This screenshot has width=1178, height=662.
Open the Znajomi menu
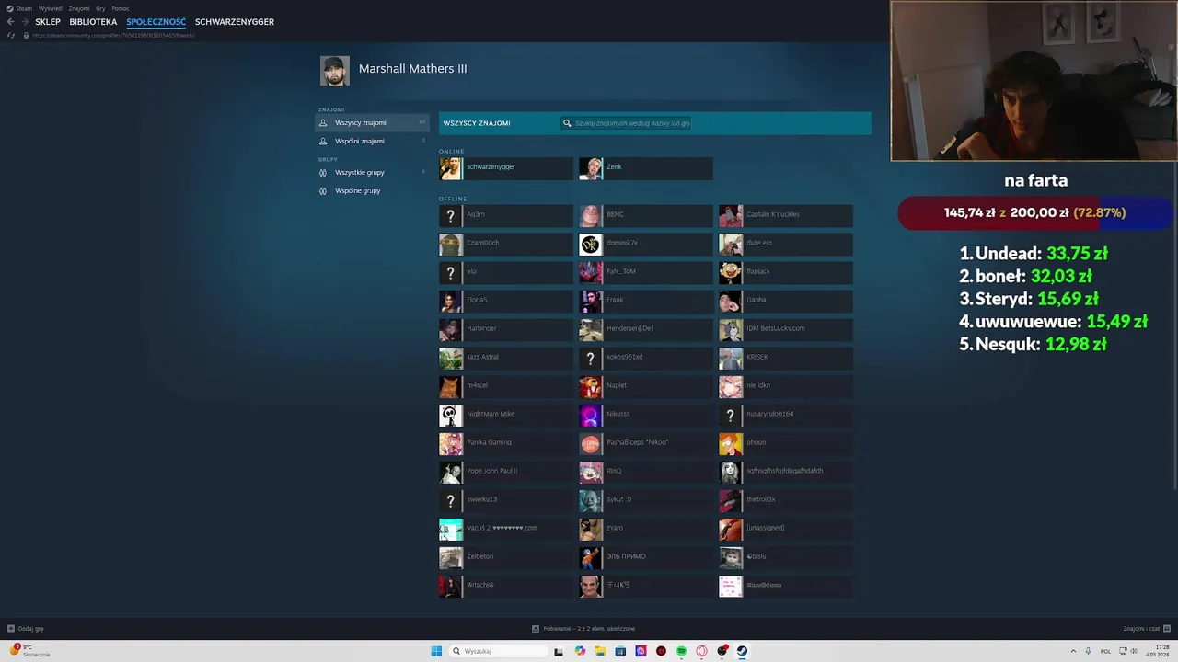coord(79,8)
